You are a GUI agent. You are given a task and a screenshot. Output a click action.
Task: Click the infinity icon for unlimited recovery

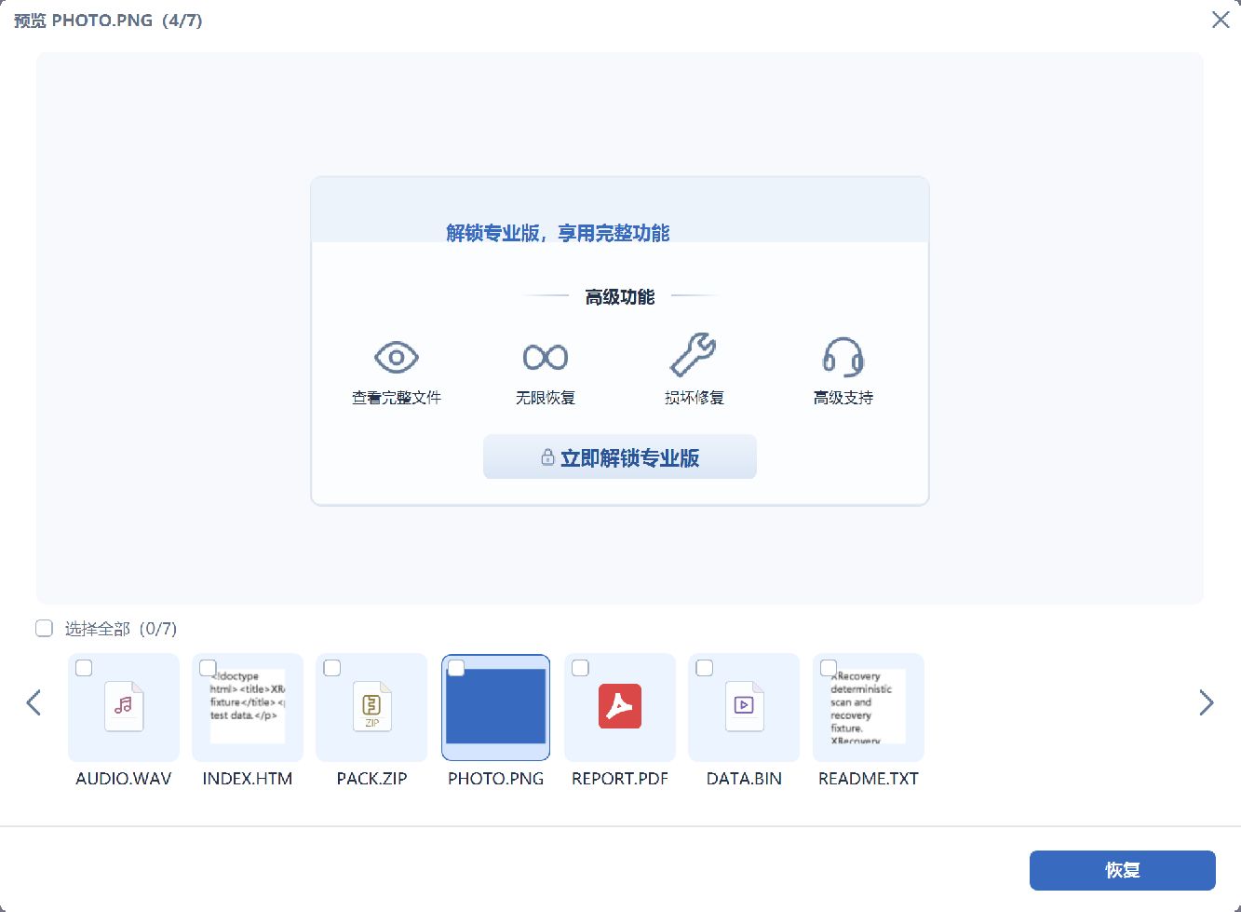546,357
